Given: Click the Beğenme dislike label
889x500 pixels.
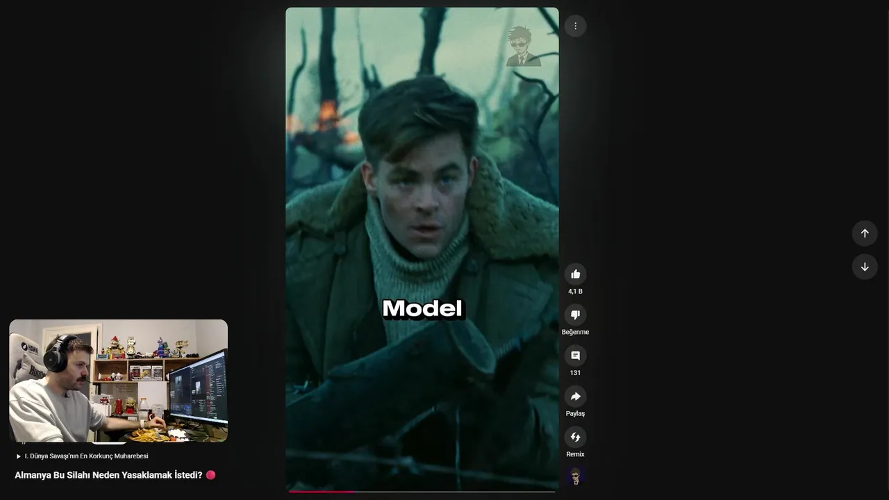Looking at the screenshot, I should (575, 332).
